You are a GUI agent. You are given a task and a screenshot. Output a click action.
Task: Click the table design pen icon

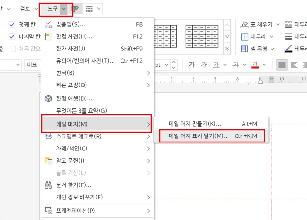75,9
